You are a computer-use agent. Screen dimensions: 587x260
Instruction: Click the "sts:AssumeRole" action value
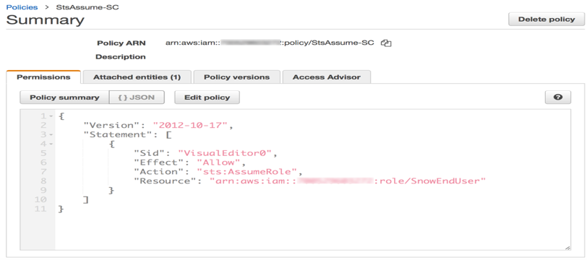coord(247,172)
